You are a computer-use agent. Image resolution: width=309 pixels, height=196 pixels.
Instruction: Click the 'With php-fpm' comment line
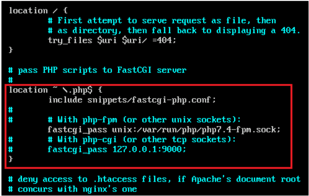(144, 120)
